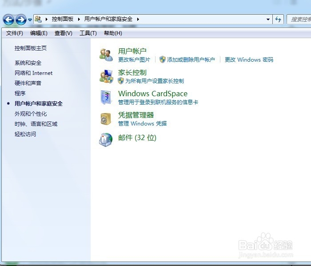Open the 编辑(E) menu

pos(39,33)
